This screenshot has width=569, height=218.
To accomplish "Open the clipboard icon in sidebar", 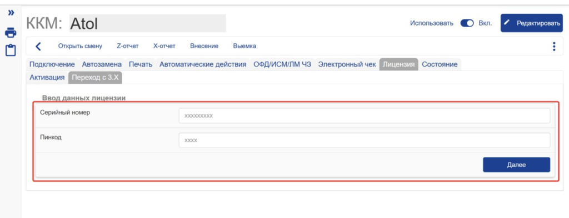I will pyautogui.click(x=11, y=50).
